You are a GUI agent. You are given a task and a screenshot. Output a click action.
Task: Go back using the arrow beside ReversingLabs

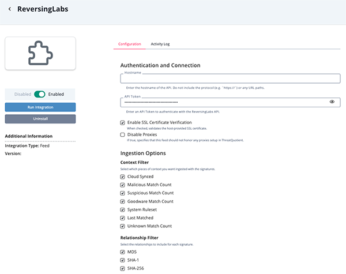[x=9, y=9]
